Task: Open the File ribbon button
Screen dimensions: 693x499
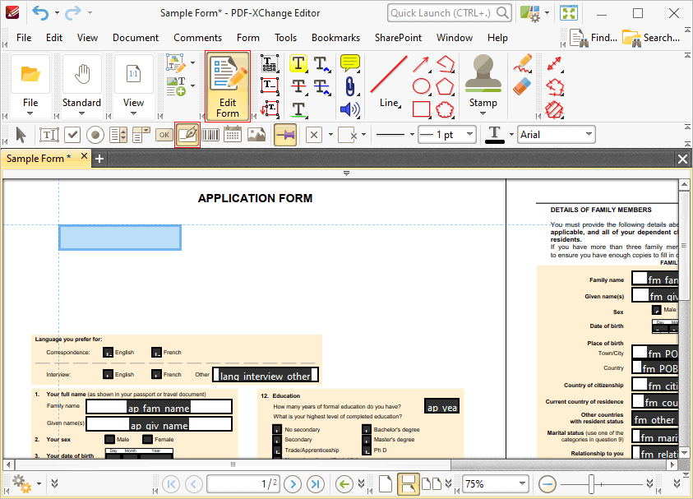Action: (30, 85)
